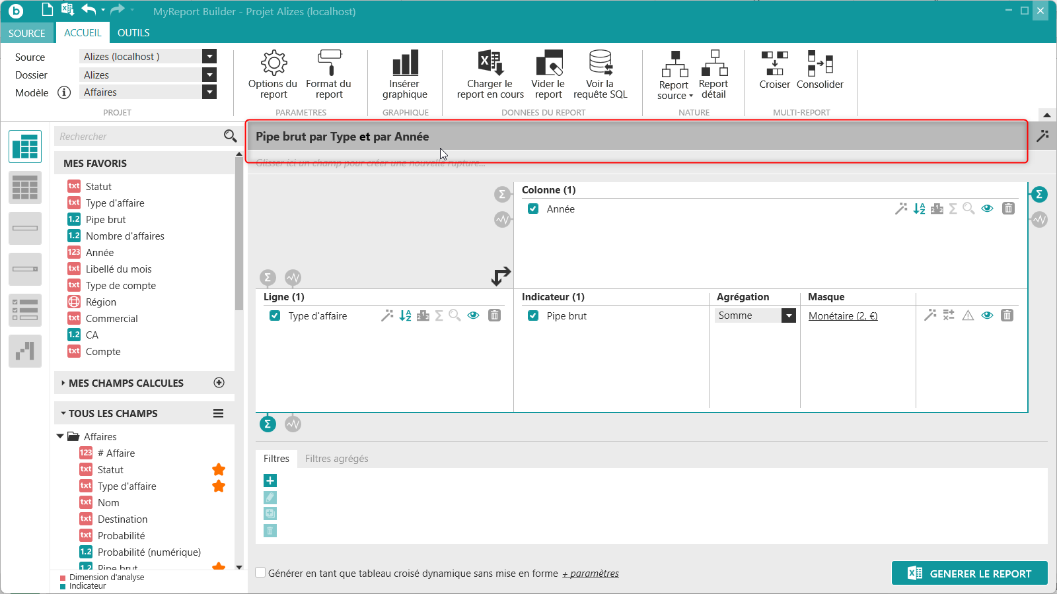
Task: Collapse the Affaires folder tree node
Action: pos(61,436)
